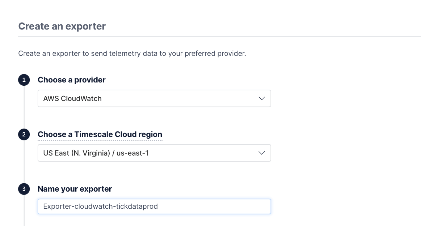Click the step 2 number badge

(x=24, y=135)
